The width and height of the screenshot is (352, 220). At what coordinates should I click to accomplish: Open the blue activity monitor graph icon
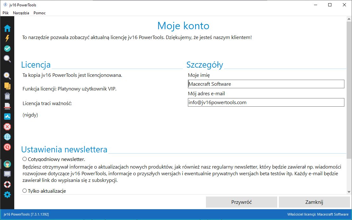[x=7, y=117]
